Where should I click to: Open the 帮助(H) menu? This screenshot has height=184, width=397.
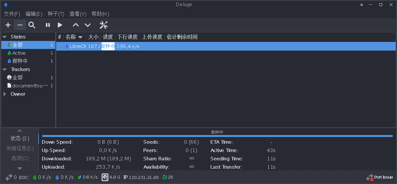click(100, 14)
